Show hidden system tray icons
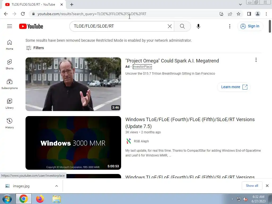The image size is (272, 204). [x=232, y=199]
